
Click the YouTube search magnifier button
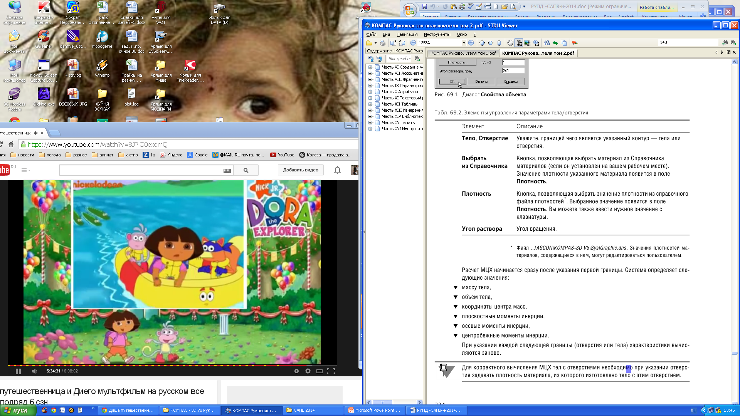tap(246, 170)
